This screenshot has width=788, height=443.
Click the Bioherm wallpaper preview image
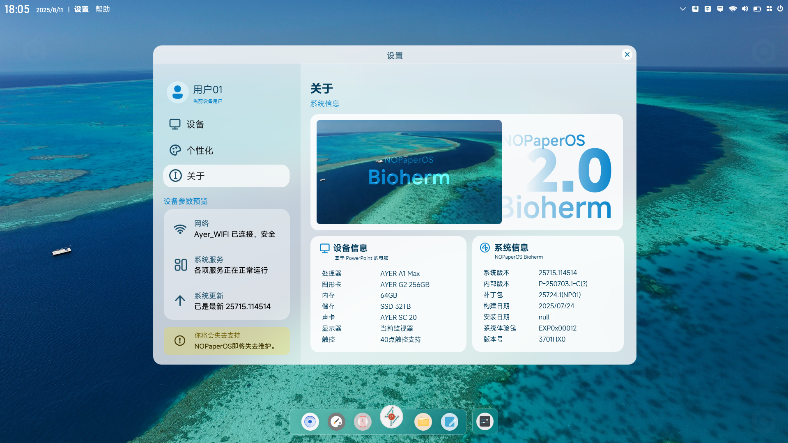click(x=409, y=172)
